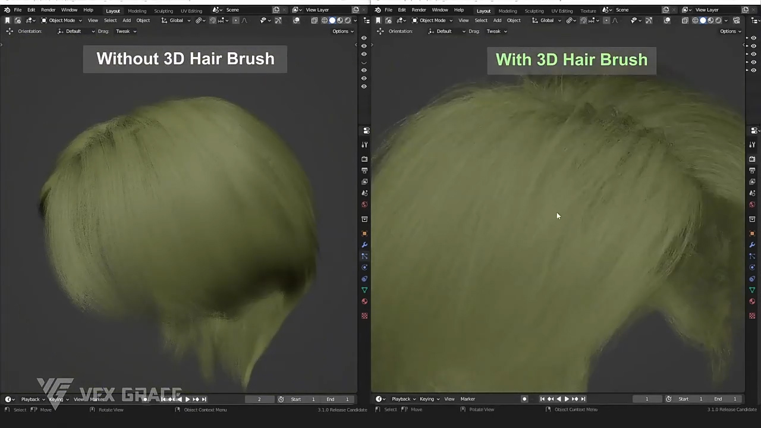Open the Render menu in right window
The height and width of the screenshot is (428, 761).
419,10
